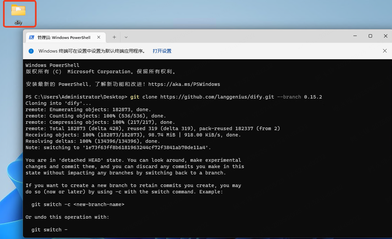This screenshot has width=392, height=239.
Task: Click the Microsoft Corporation copyright line
Action: click(x=101, y=72)
